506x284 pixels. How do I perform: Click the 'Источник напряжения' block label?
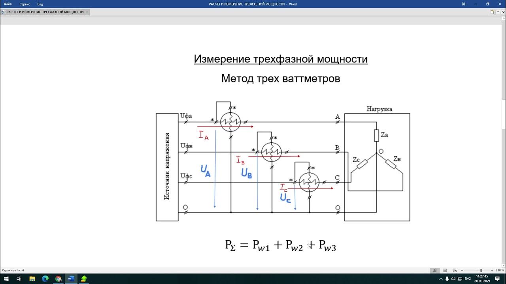tap(167, 166)
